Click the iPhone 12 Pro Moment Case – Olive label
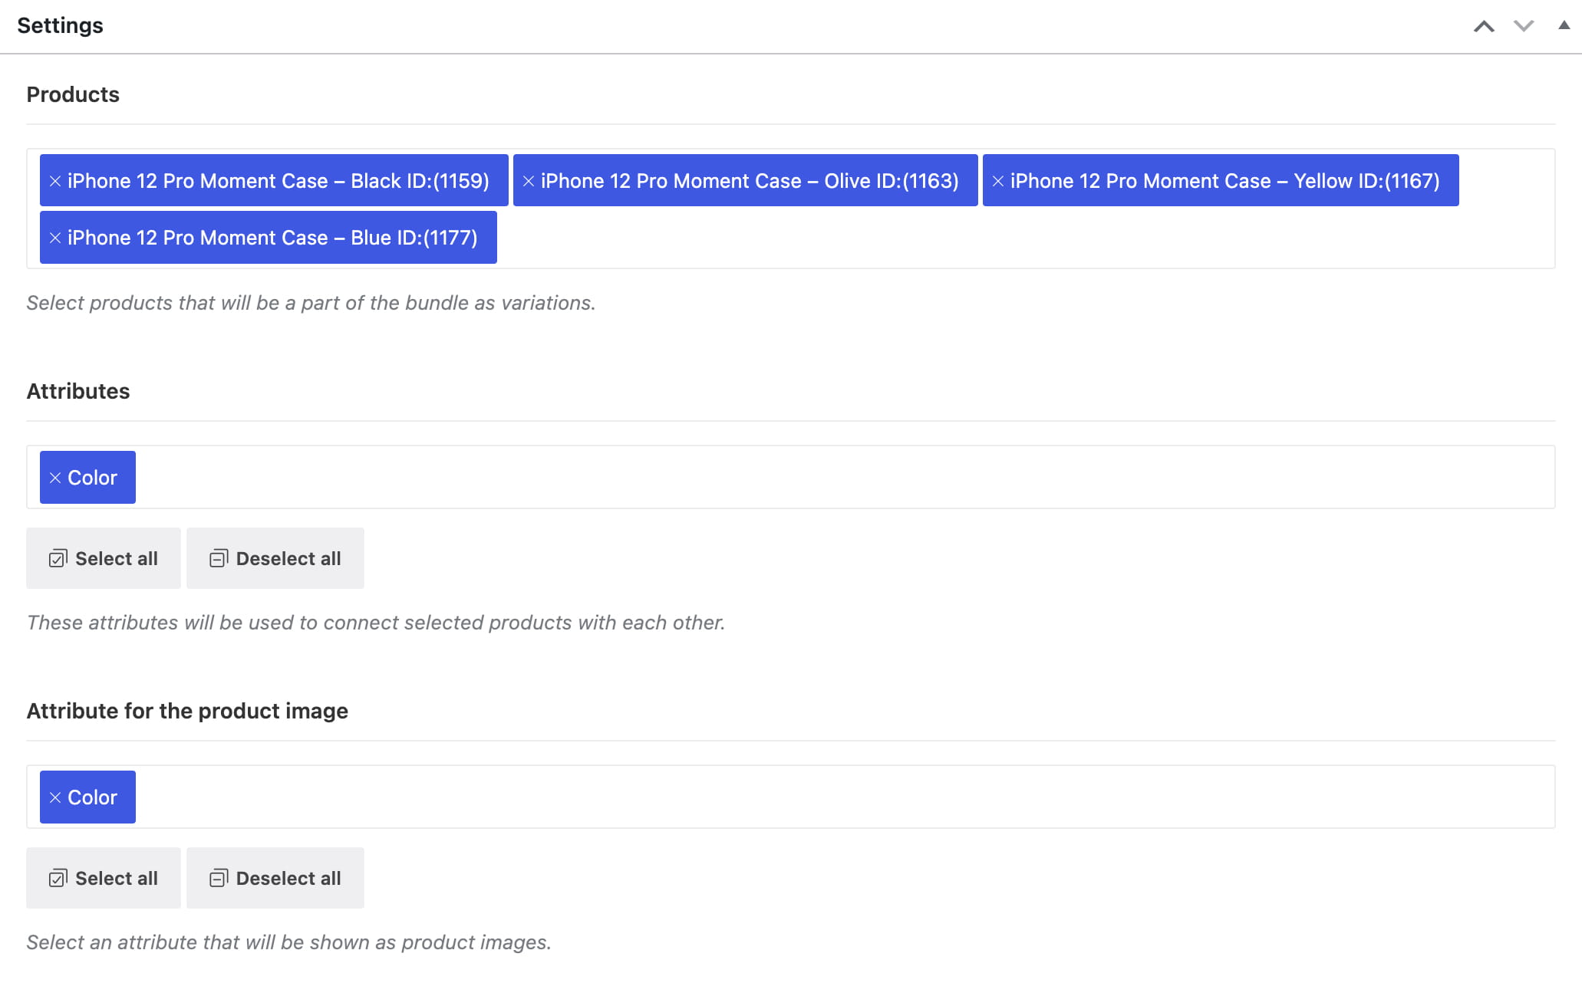Viewport: 1582px width, 983px height. pos(750,181)
